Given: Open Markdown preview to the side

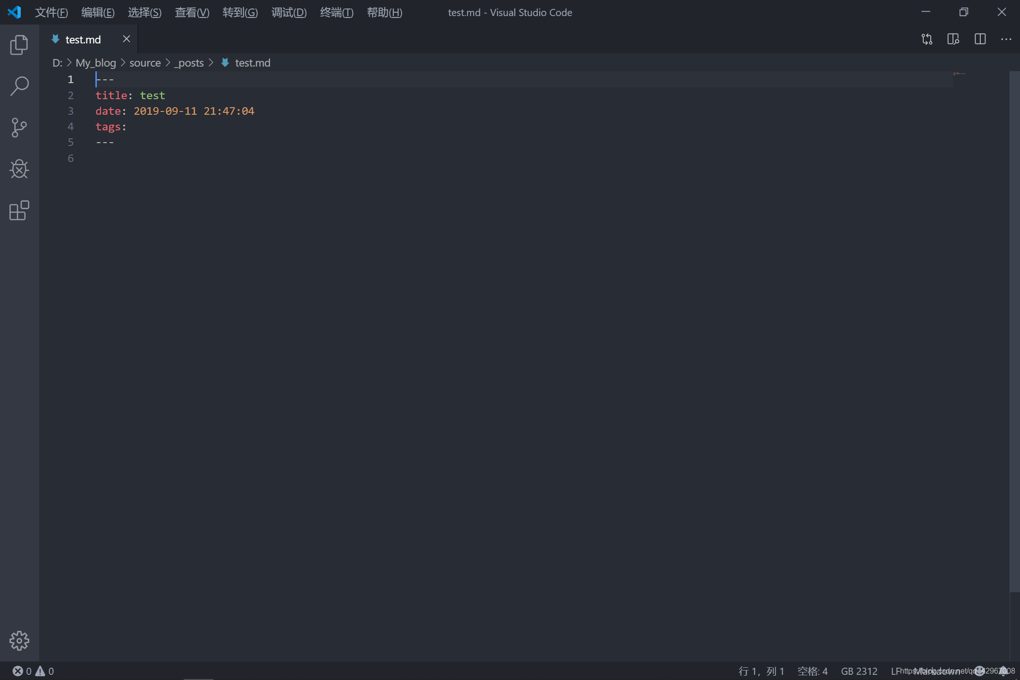Looking at the screenshot, I should [x=953, y=39].
